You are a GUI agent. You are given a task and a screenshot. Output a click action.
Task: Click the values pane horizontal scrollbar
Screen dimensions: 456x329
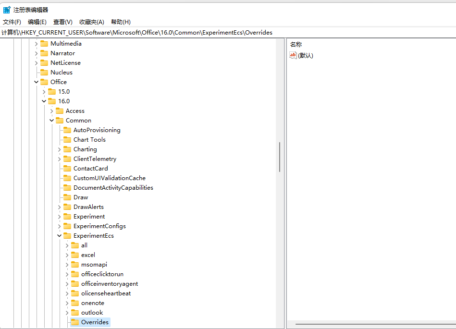pyautogui.click(x=375, y=324)
